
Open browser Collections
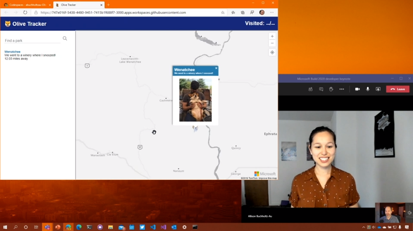coord(243,12)
